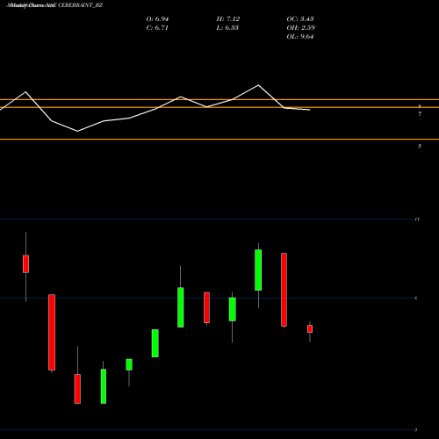Click the OH: 2.59 reading
439x439 pixels.
301,28
